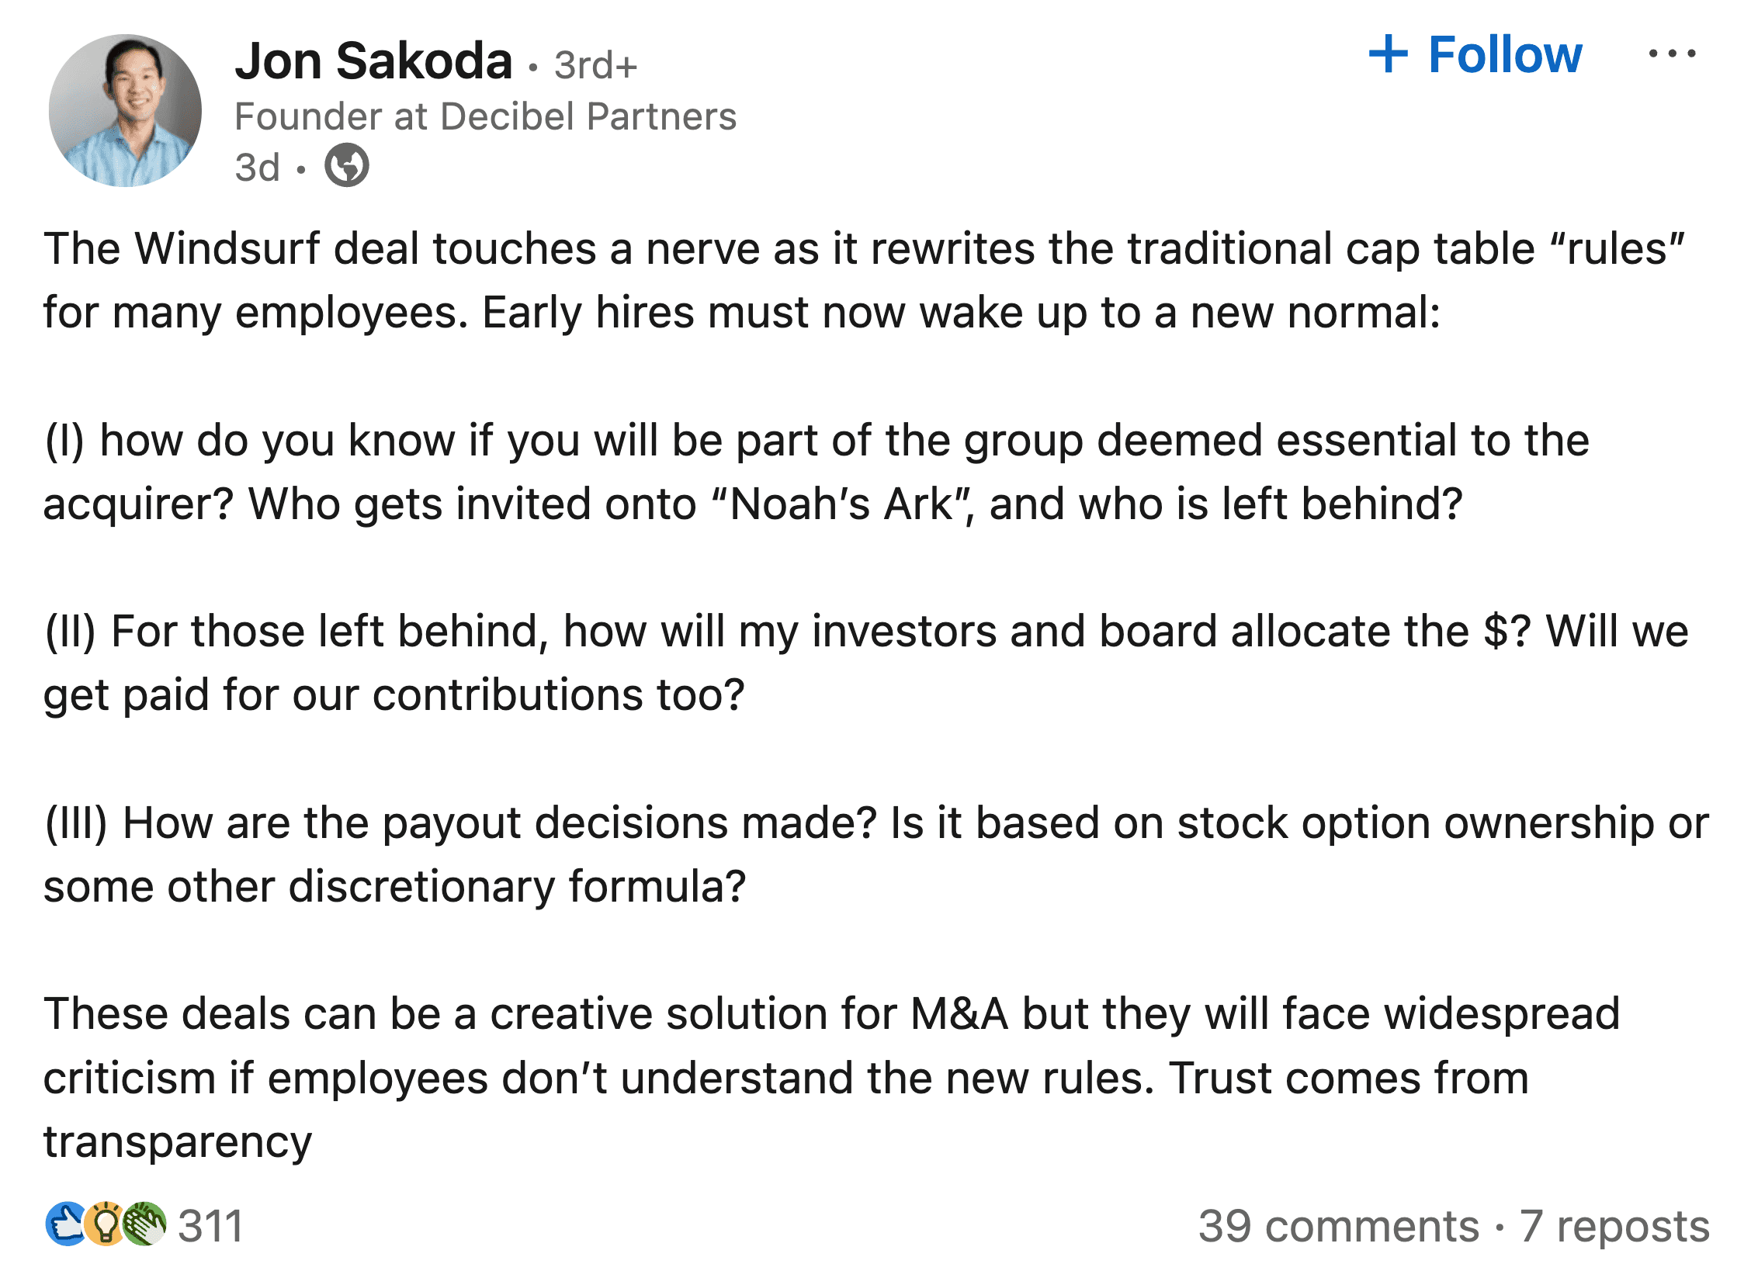Follow Jon Sakoda using the Follow text
1751x1271 pixels.
tap(1504, 54)
